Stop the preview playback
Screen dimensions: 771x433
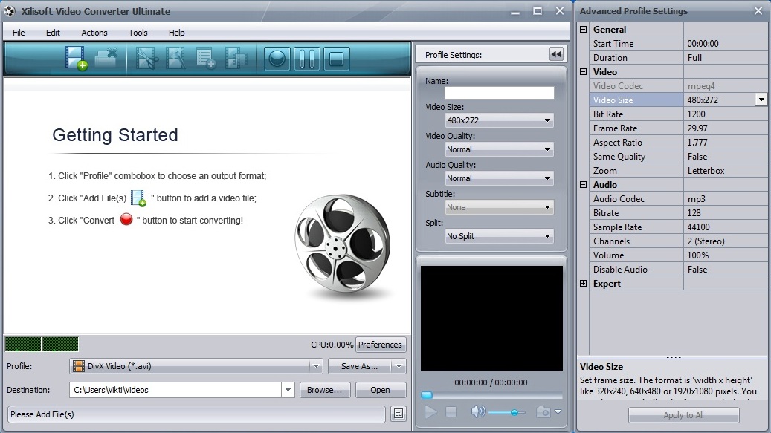pyautogui.click(x=451, y=412)
